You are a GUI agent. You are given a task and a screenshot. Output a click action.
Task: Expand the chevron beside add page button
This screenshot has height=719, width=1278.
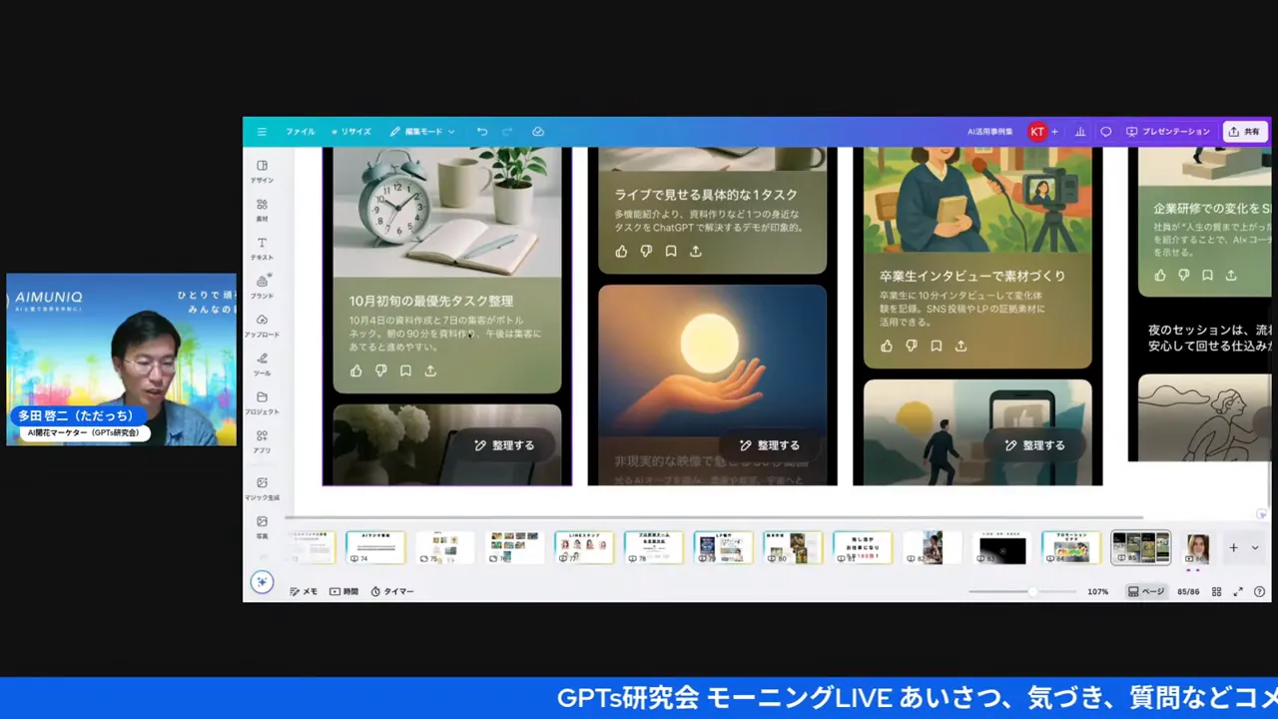click(x=1255, y=548)
